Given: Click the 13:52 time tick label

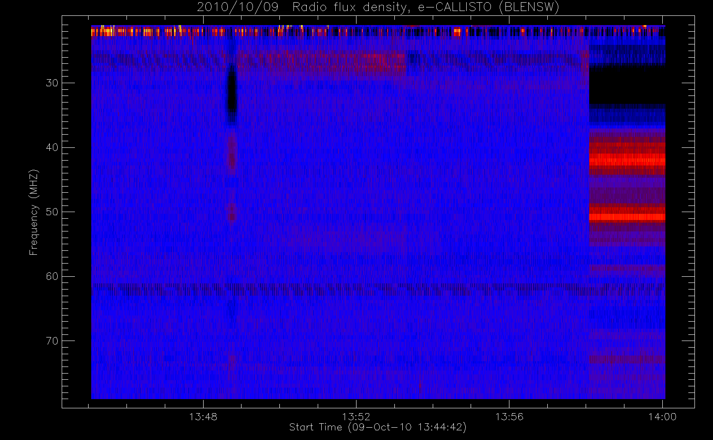Looking at the screenshot, I should pos(356,417).
